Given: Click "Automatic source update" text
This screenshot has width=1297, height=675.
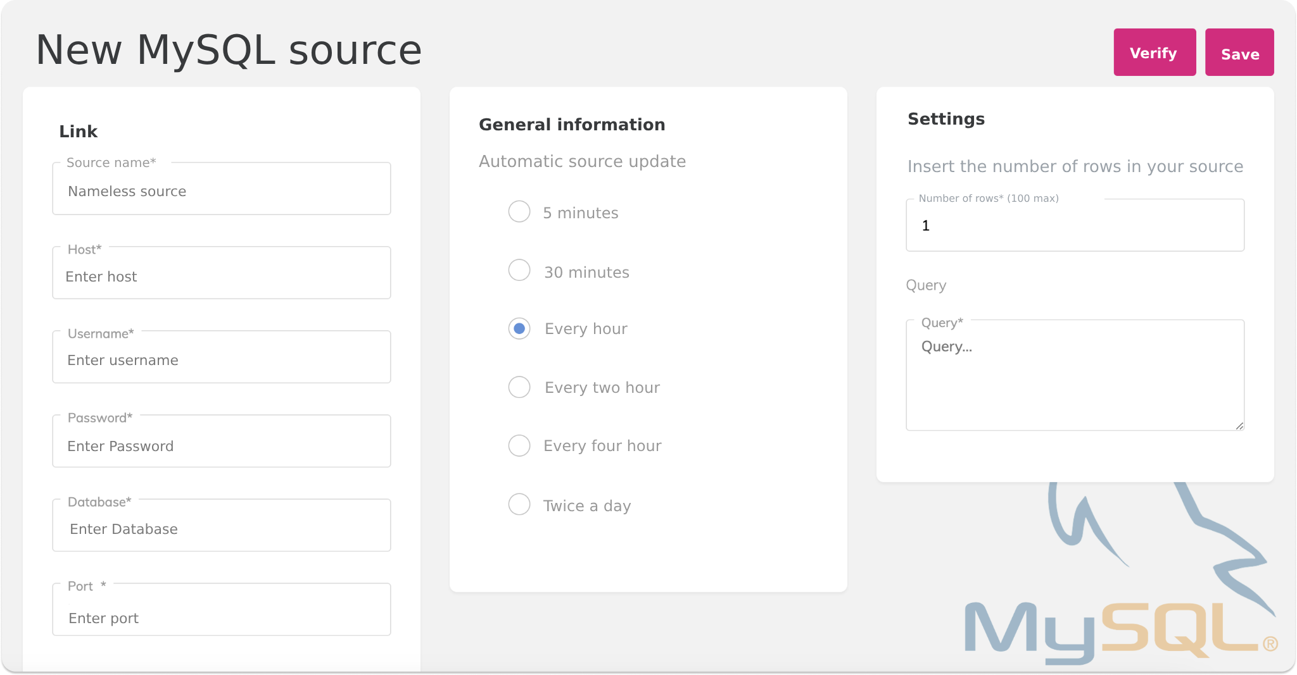Looking at the screenshot, I should [582, 162].
